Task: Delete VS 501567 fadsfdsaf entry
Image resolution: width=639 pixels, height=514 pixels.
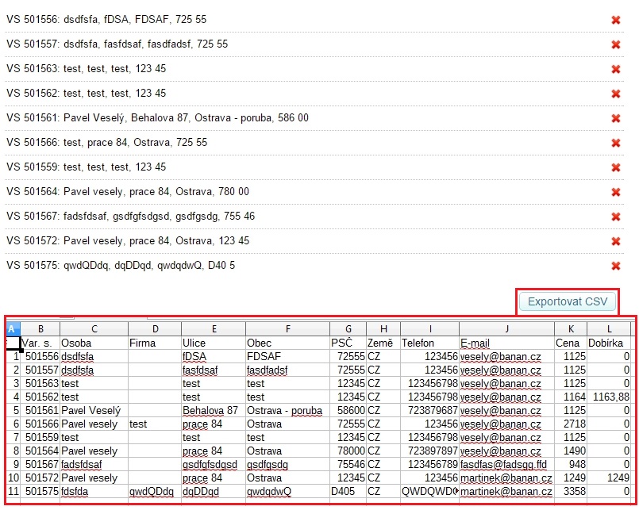Action: tap(615, 217)
